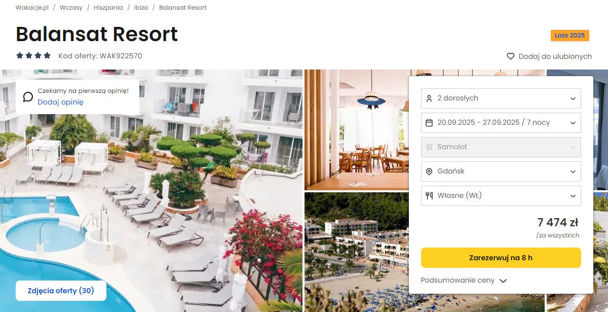608x312 pixels.
Task: Open the Gdańsk departure city dropdown
Action: [501, 171]
